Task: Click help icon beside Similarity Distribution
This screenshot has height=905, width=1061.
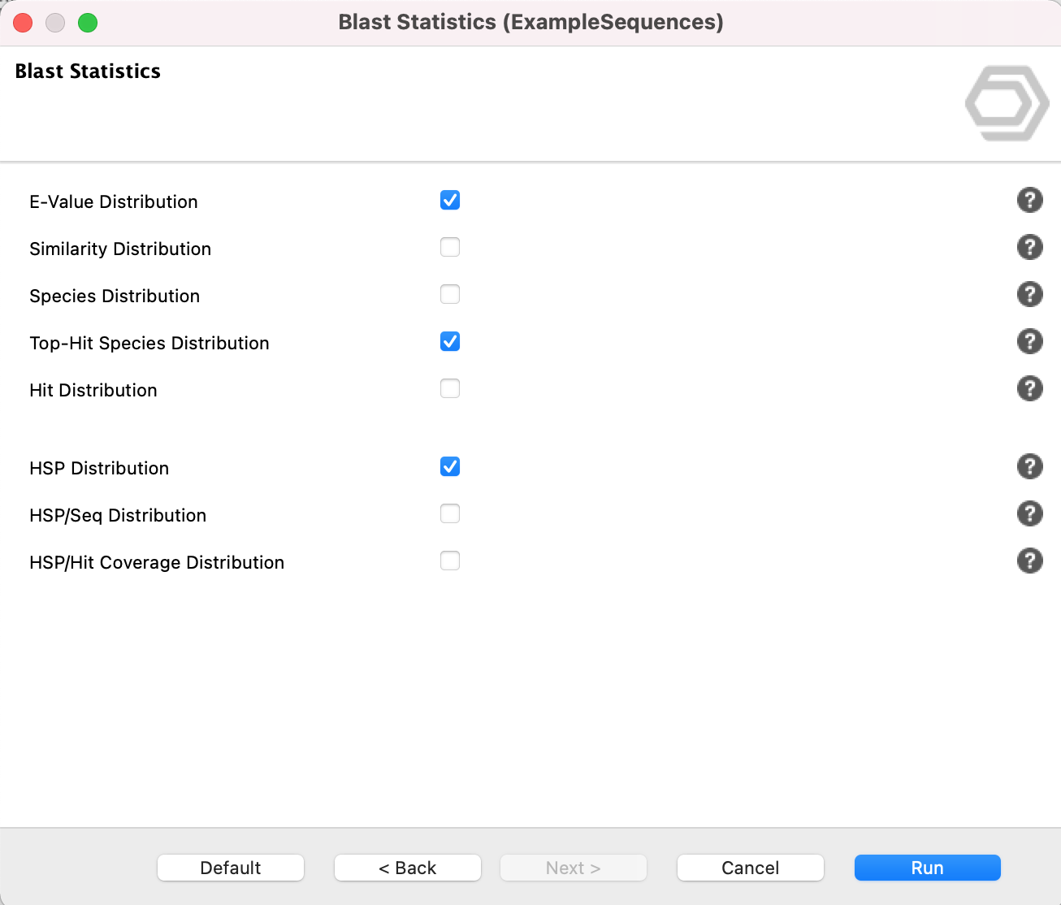Action: (x=1029, y=247)
